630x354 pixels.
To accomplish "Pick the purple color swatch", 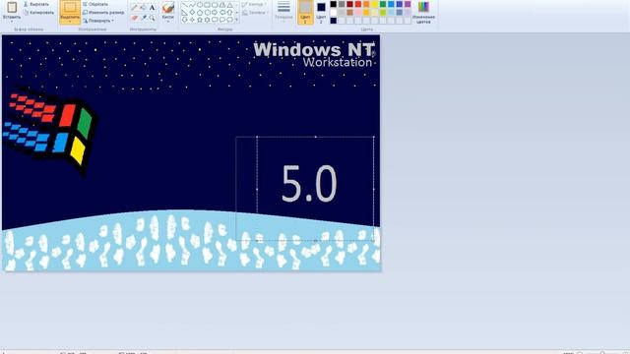I will coord(408,4).
